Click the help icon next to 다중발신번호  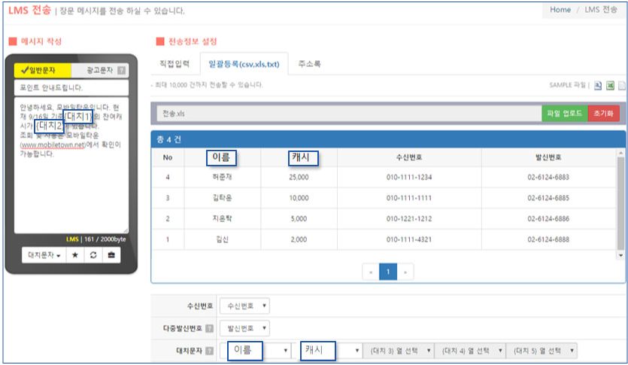[209, 328]
